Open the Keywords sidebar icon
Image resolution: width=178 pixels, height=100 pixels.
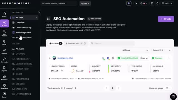click(4, 60)
